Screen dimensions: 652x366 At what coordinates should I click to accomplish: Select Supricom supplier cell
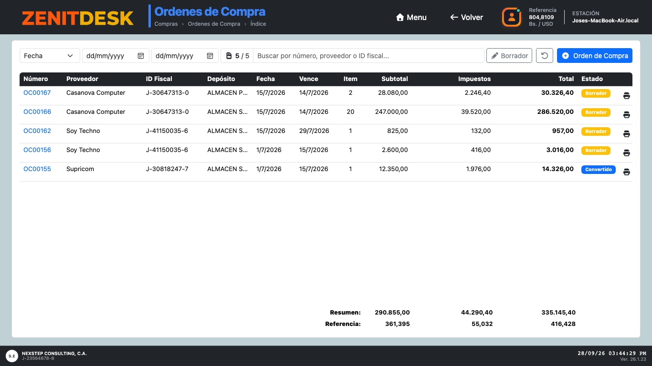pyautogui.click(x=80, y=169)
